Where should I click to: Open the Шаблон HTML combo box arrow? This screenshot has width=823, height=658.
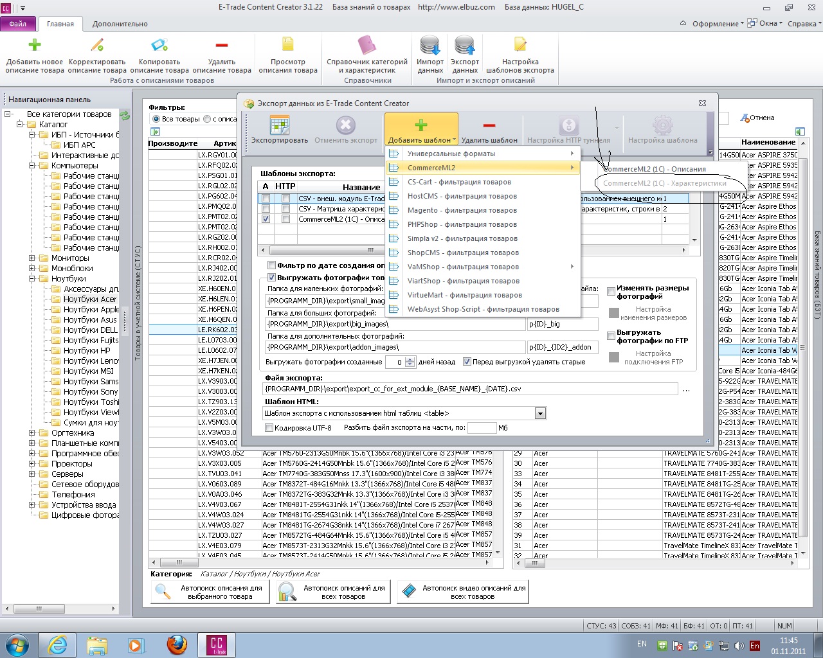tap(540, 413)
